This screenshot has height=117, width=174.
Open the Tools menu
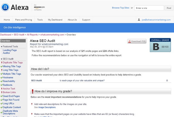click(40, 20)
